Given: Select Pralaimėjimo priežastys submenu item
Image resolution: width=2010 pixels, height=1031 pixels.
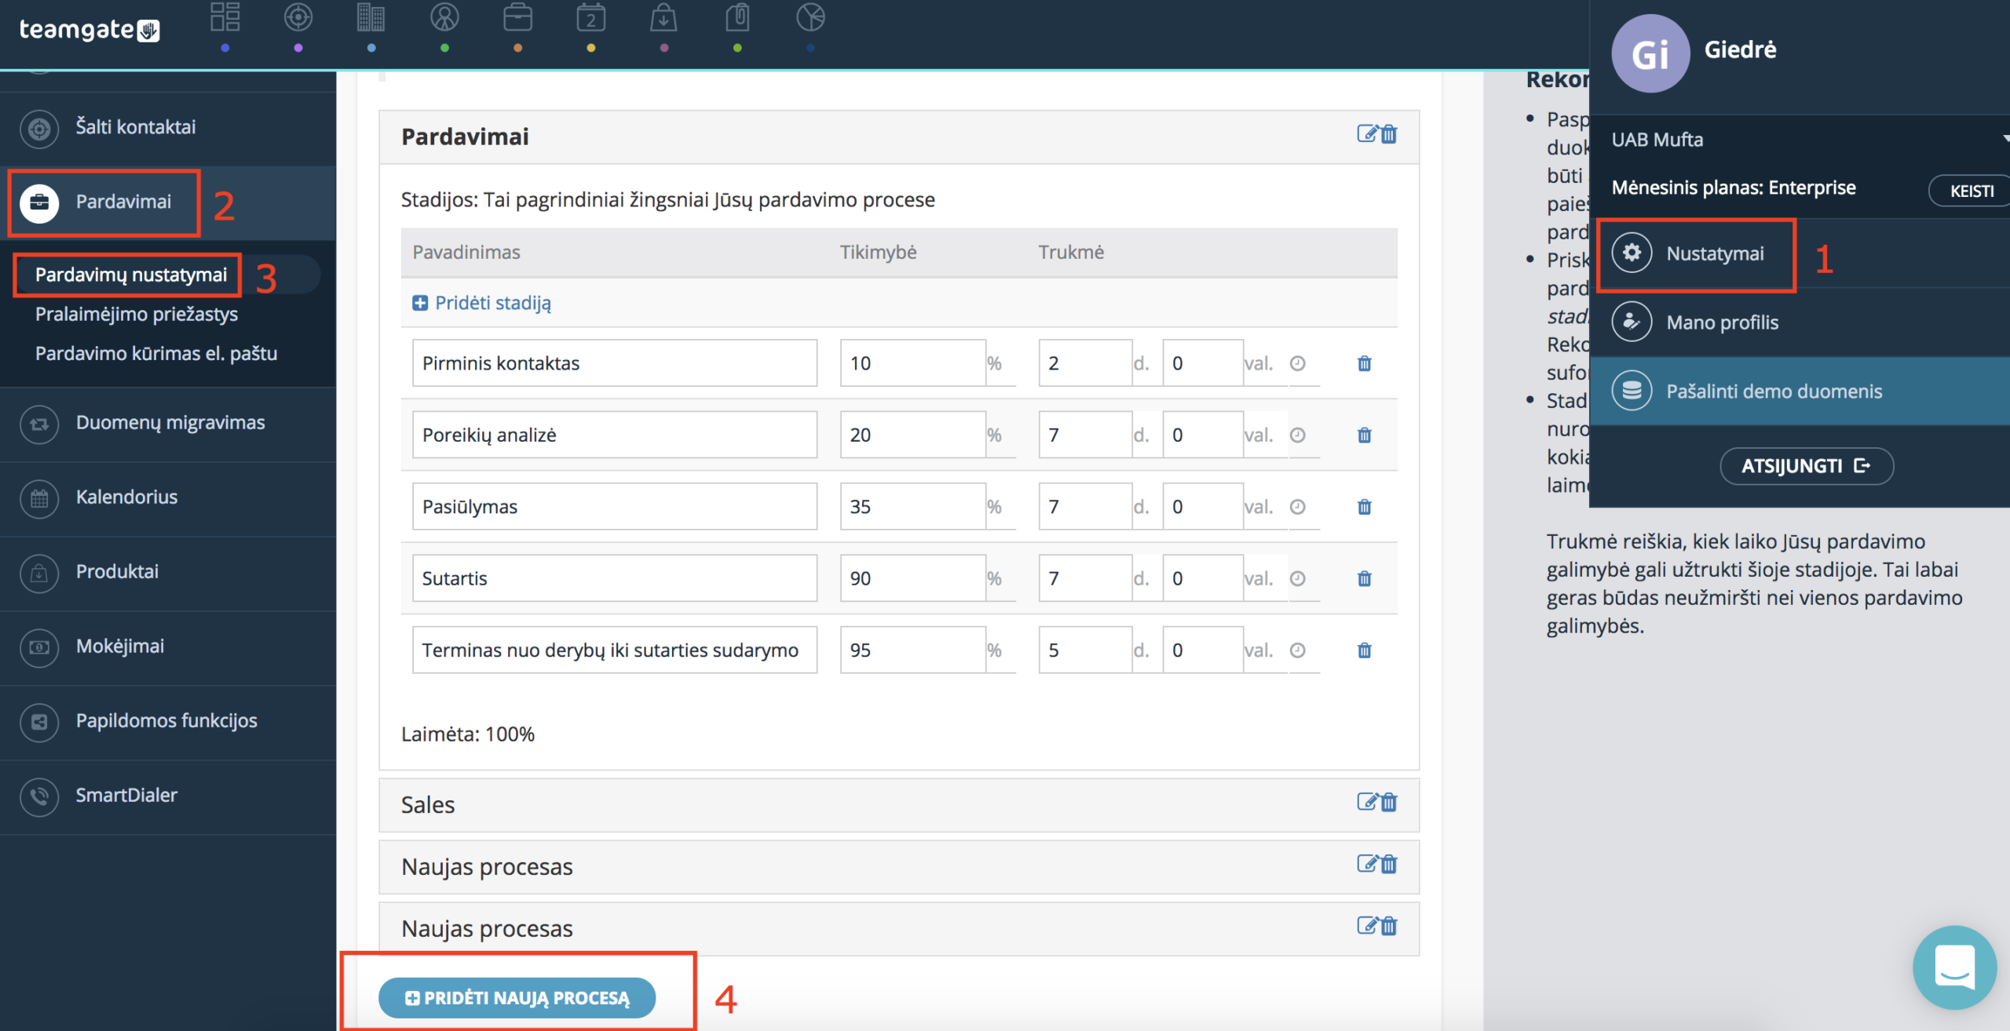Looking at the screenshot, I should pos(137,314).
